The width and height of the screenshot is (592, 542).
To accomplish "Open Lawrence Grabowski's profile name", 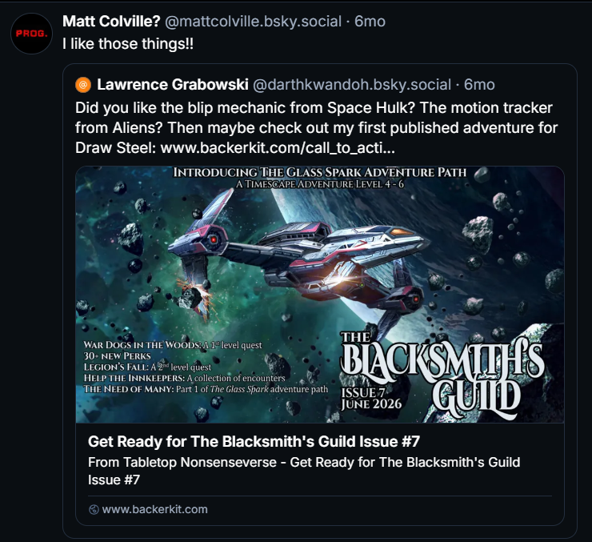I will click(x=173, y=85).
